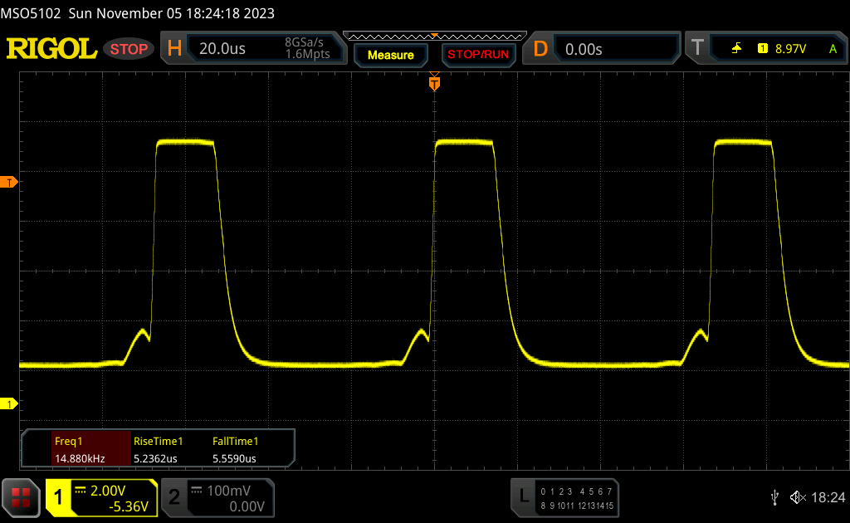Click the red STOP status badge
The width and height of the screenshot is (850, 523).
129,49
